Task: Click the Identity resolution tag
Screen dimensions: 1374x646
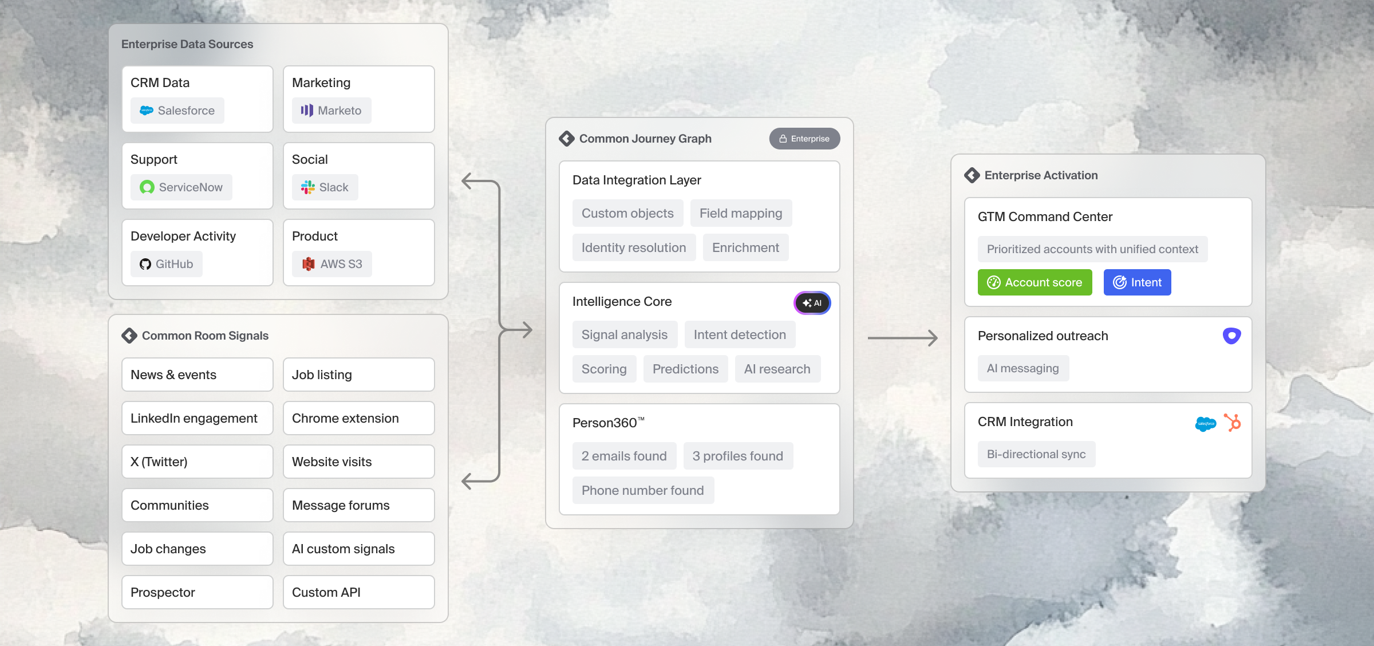Action: [x=634, y=247]
